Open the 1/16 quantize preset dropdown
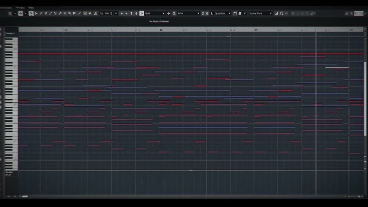The image size is (368, 207). (188, 14)
